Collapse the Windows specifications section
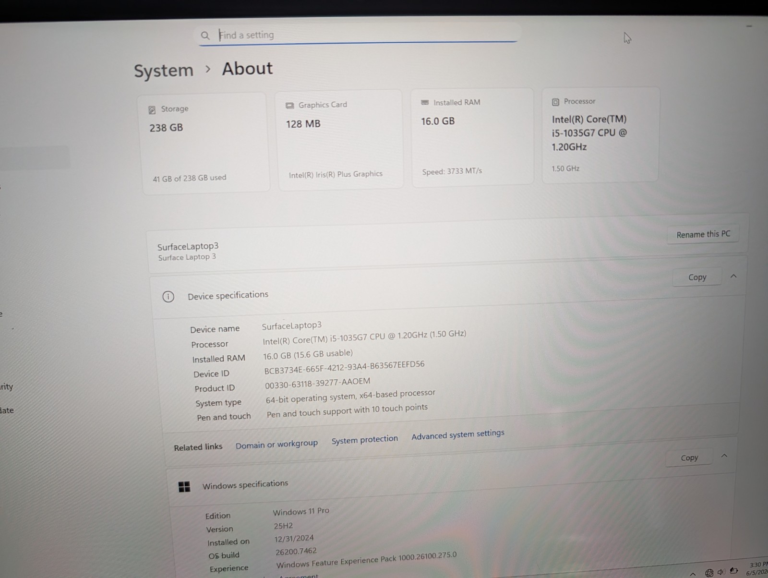Screen dimensions: 768x578 tap(724, 456)
